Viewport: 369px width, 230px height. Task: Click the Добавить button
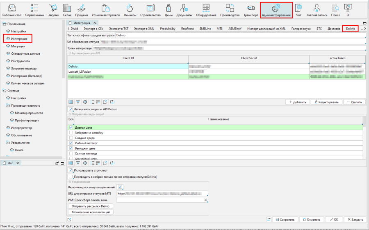(297, 102)
